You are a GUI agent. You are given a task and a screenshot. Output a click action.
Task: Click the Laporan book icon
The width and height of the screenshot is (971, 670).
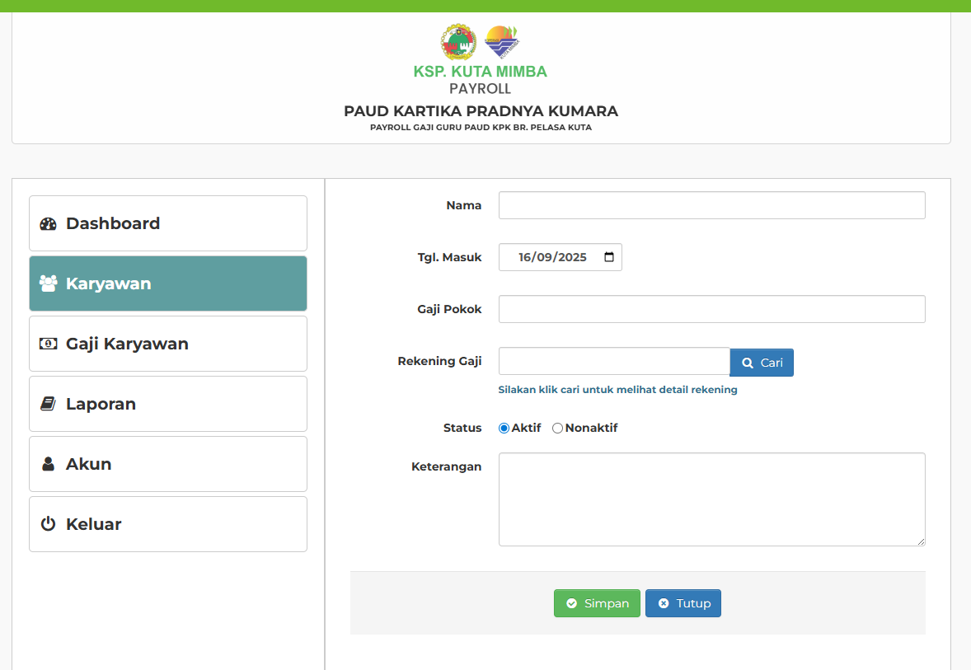[x=48, y=404]
